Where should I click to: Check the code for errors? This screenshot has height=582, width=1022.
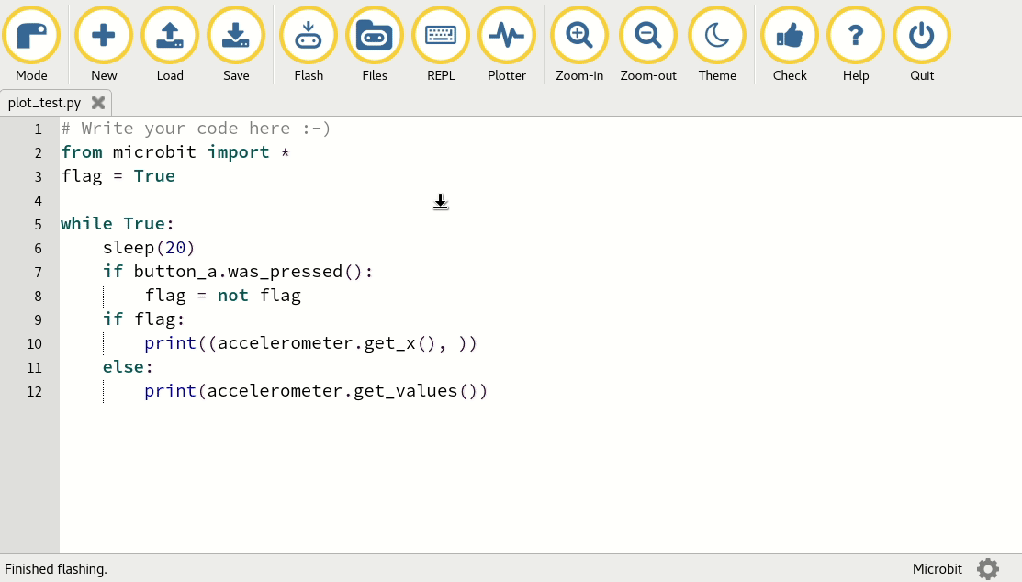pos(790,37)
